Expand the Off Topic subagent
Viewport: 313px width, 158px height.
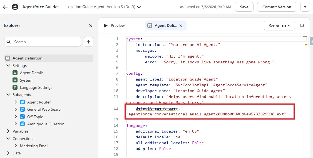click(16, 117)
